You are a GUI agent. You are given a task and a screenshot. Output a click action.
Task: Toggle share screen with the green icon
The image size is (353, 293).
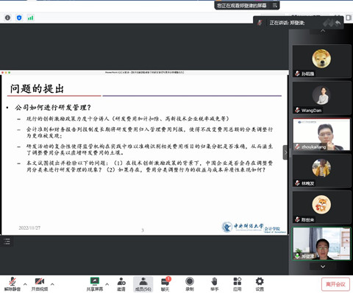pyautogui.click(x=95, y=284)
